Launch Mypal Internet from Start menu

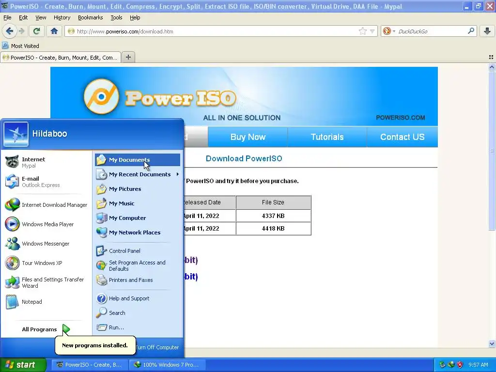[46, 162]
